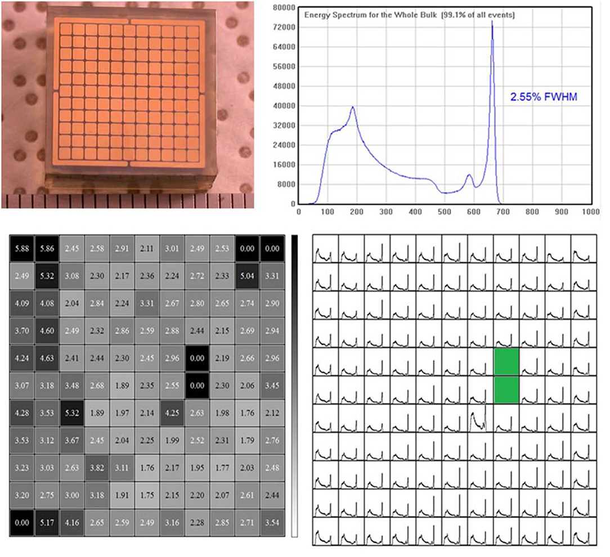
Task: Select the map cell showing 1.75
Action: (147, 495)
